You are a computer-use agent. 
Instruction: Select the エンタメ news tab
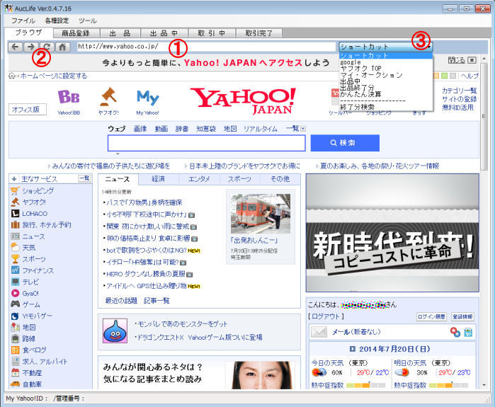[x=199, y=179]
